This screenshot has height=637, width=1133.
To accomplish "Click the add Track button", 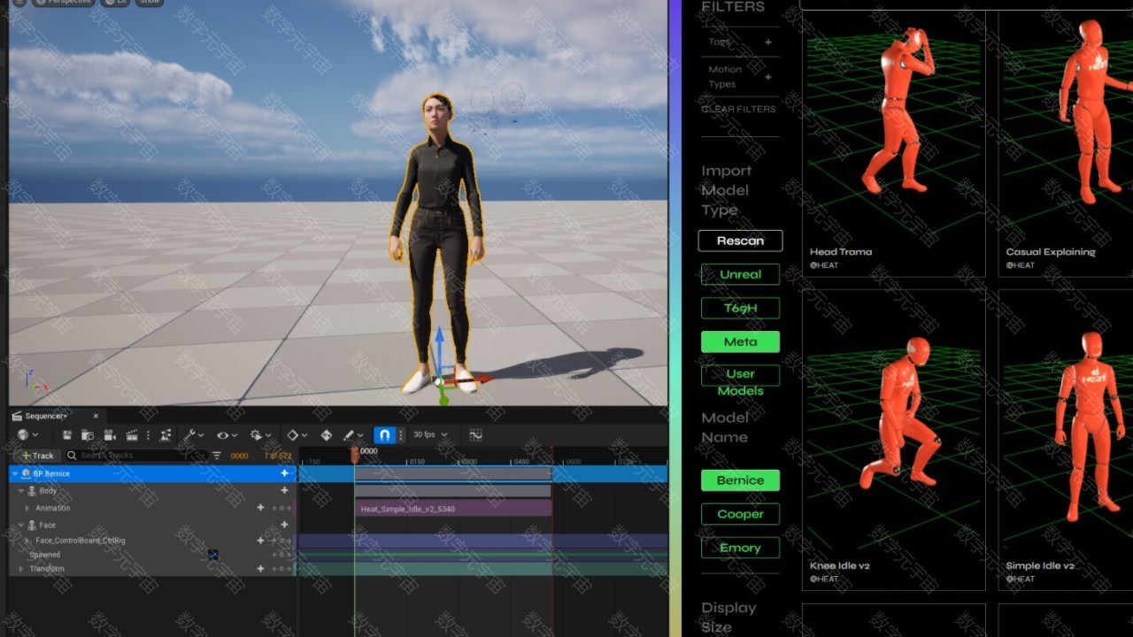I will (38, 456).
